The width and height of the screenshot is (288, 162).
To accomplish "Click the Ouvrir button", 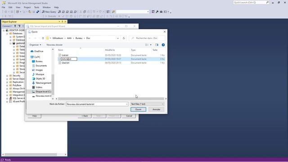I will click(138, 109).
